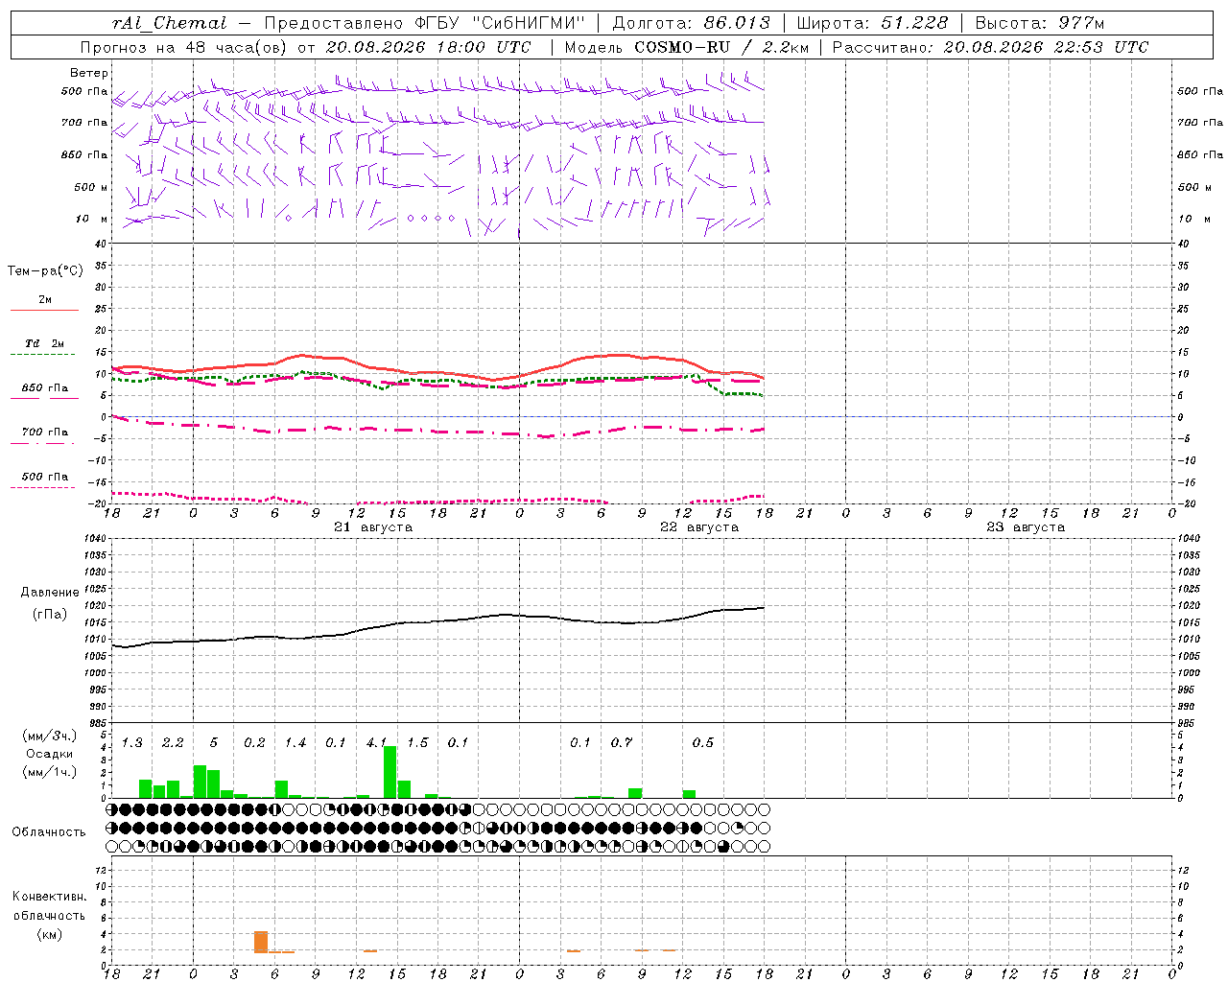Click the precipitation total value 4.1

376,742
